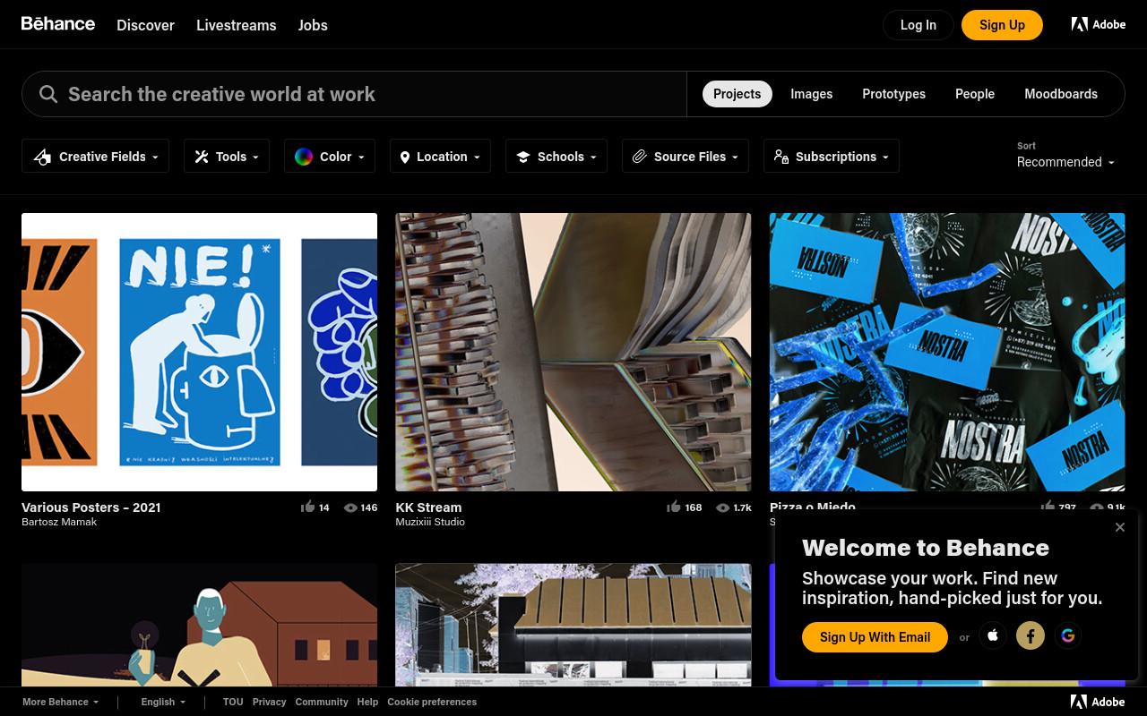Open the building architecture project thumbnail

click(573, 625)
